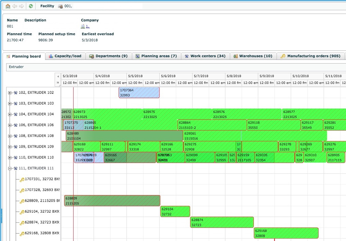This screenshot has width=346, height=241.
Task: Click Gantt bar 629118 on Extruder 106
Action: pyautogui.click(x=274, y=125)
